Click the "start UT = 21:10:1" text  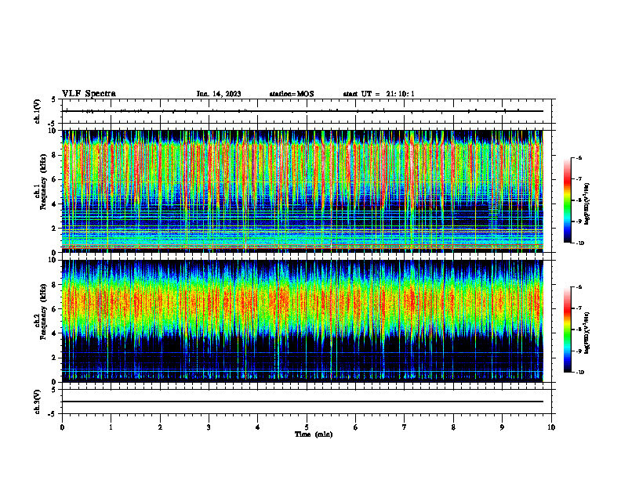pyautogui.click(x=379, y=94)
